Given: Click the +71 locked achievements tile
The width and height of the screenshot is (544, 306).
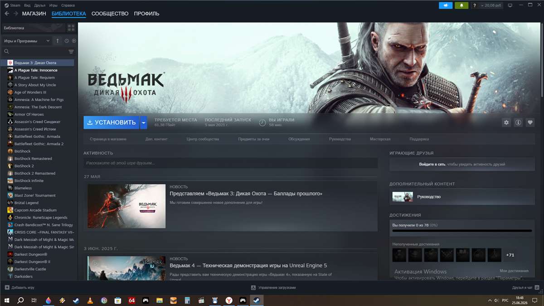Looking at the screenshot, I should pos(510,255).
